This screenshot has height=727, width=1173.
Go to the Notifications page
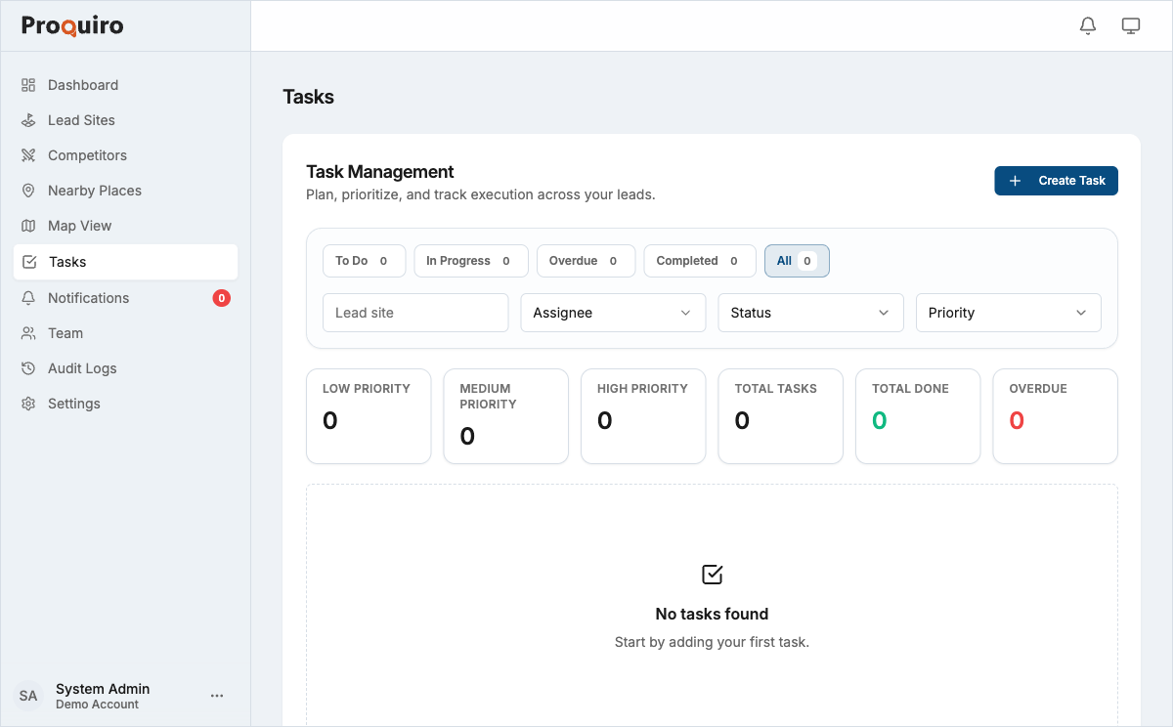click(x=89, y=298)
